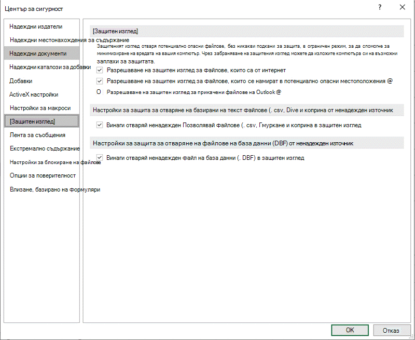Toggle always open untrusted DBF file checkbox

100,158
